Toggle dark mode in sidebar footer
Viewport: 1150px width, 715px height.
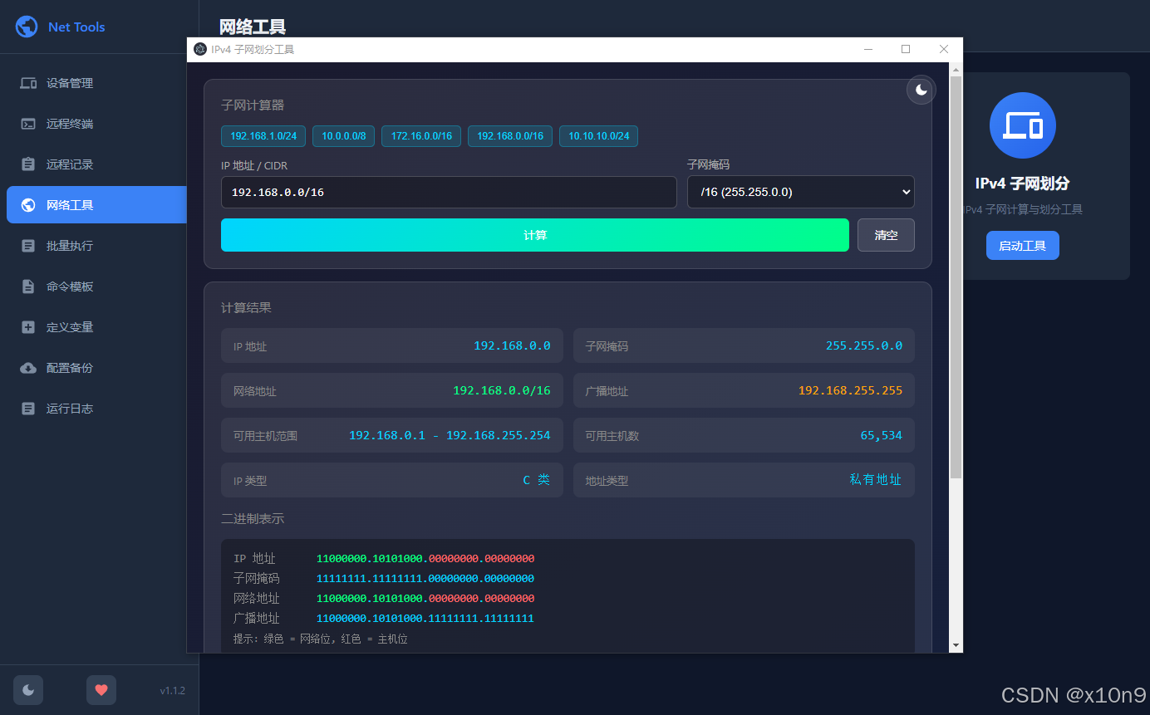[28, 689]
